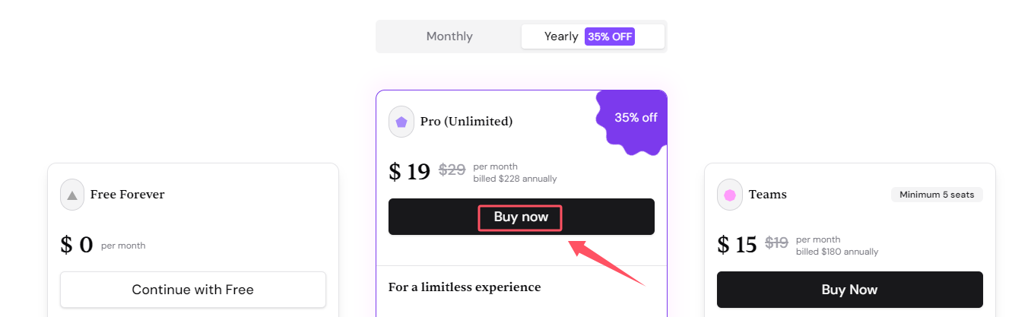Viewport: 1031px width, 317px height.
Task: Buy the Pro (Unlimited) plan now
Action: 522,217
